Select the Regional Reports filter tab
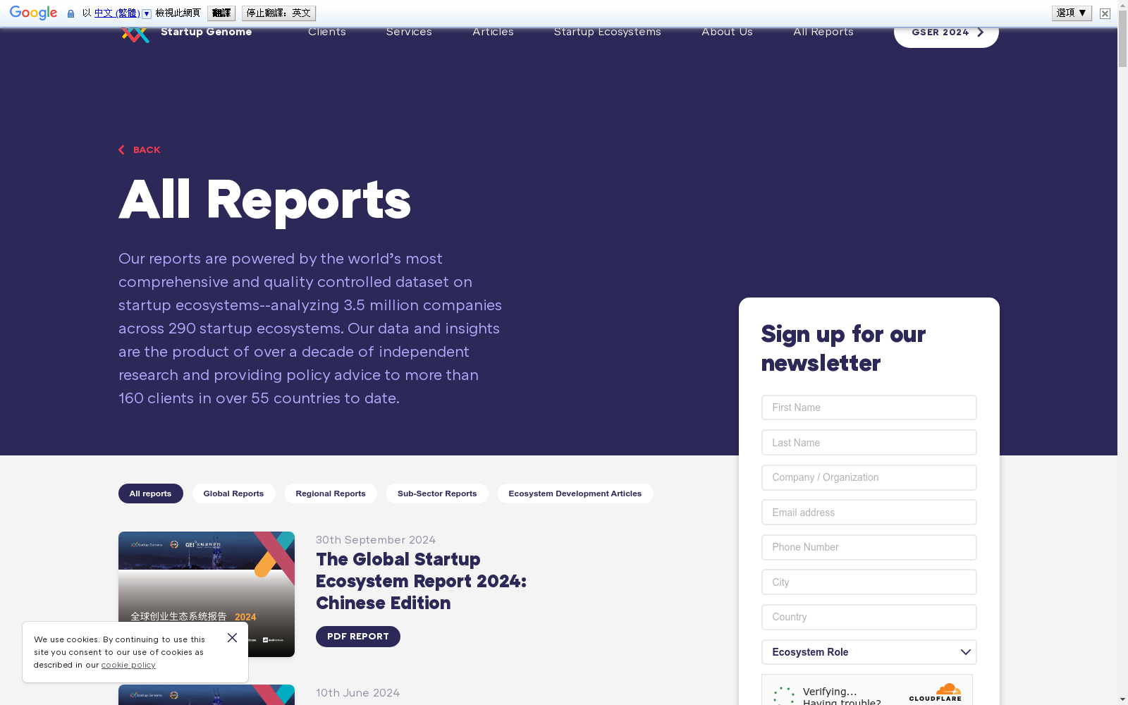Image resolution: width=1128 pixels, height=705 pixels. coord(331,493)
